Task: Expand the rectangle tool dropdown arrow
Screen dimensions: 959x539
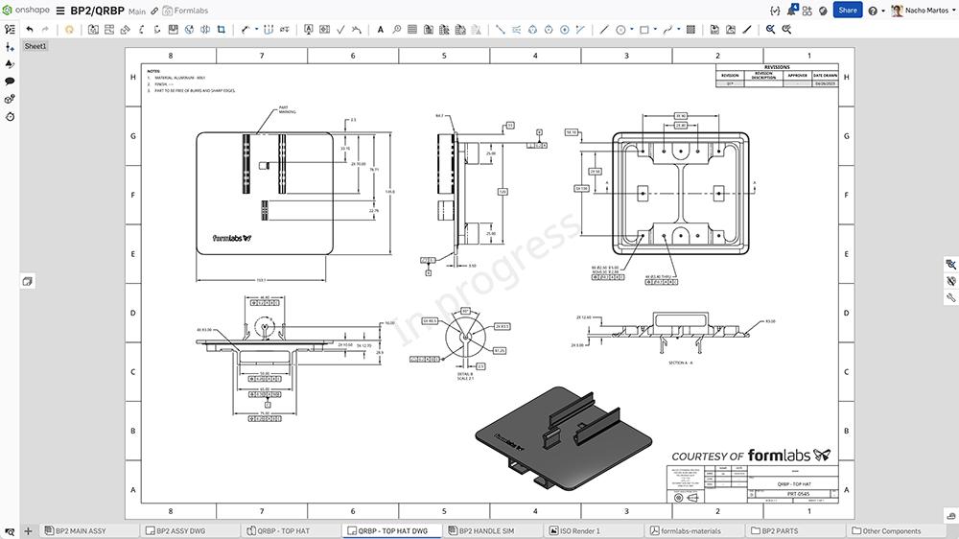Action: [x=656, y=30]
